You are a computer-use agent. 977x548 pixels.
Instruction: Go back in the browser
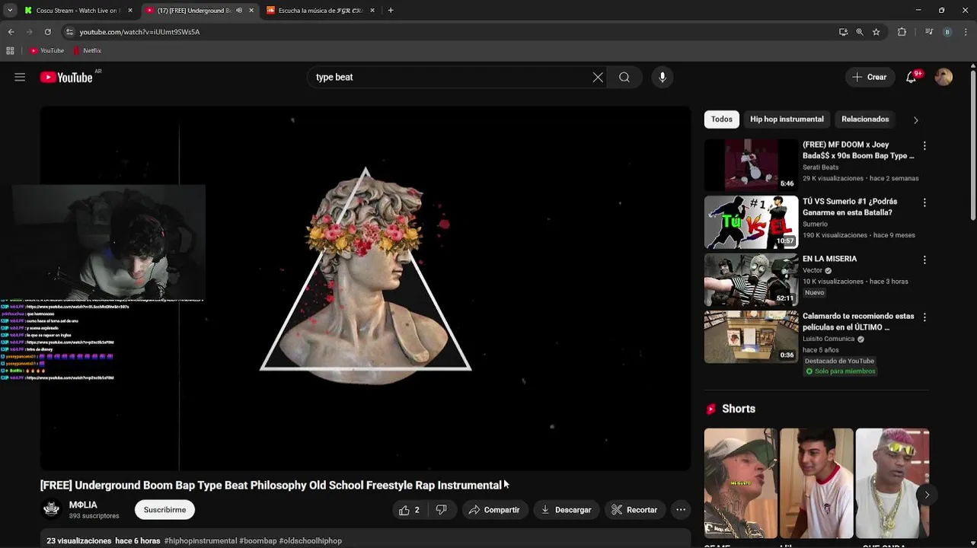click(11, 32)
